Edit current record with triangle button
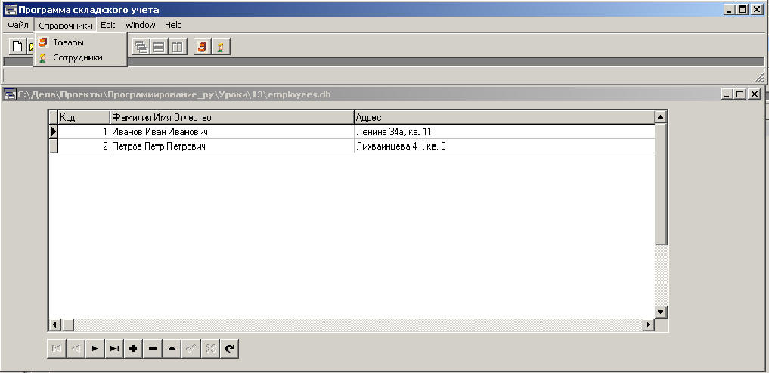This screenshot has height=373, width=769. [172, 349]
